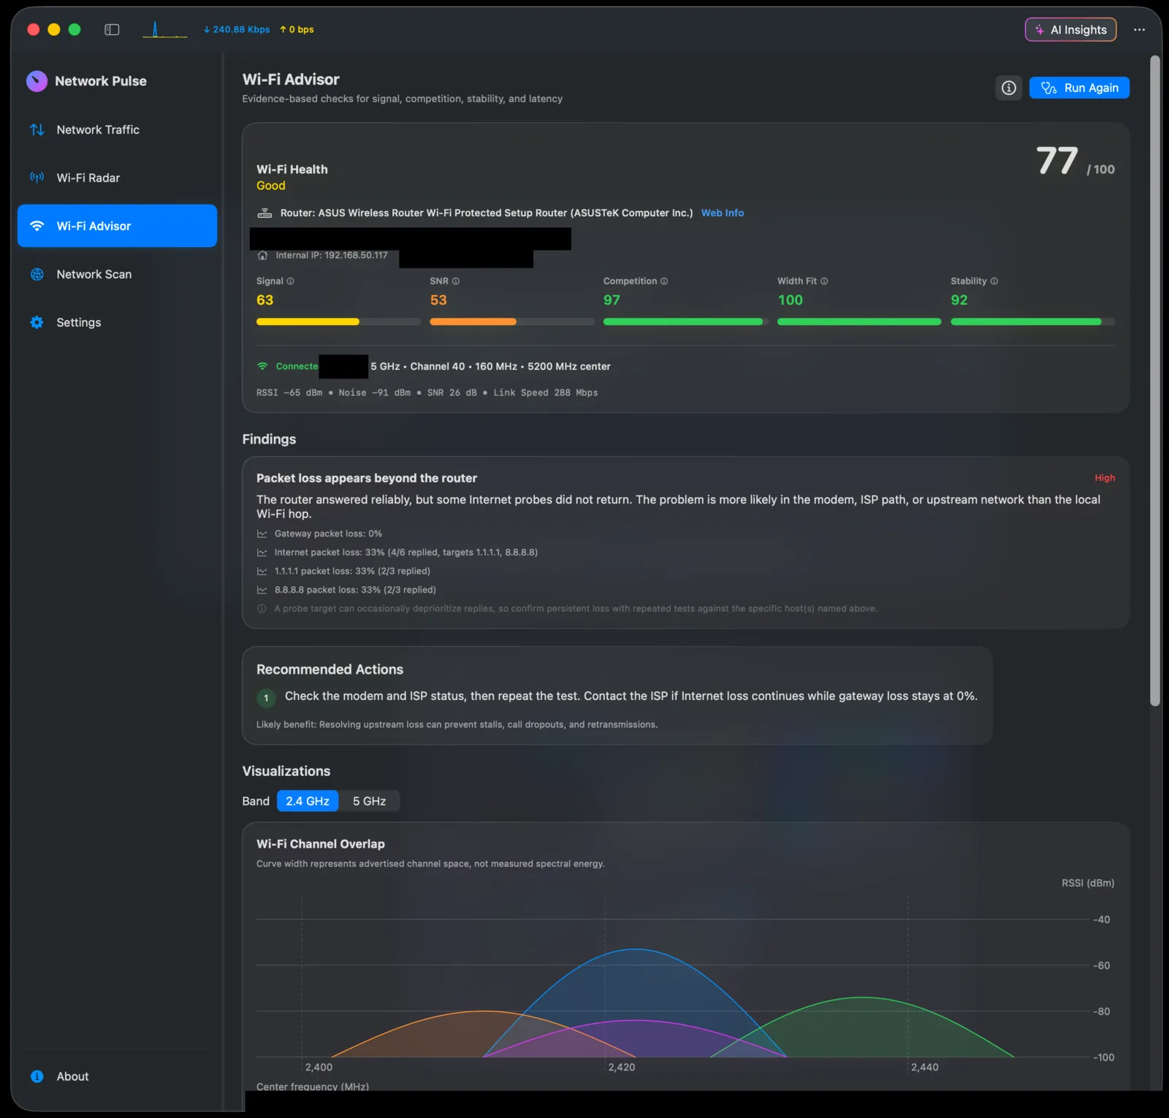Click the High severity label
The image size is (1169, 1118).
1105,478
